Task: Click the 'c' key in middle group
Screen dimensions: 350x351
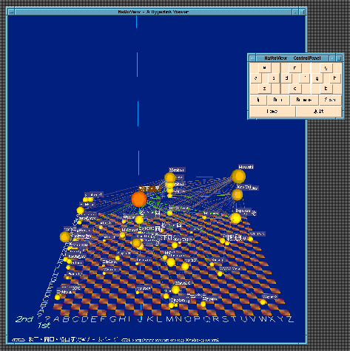Action: [x=295, y=89]
